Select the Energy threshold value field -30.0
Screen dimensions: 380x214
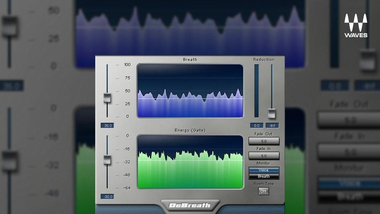point(107,197)
